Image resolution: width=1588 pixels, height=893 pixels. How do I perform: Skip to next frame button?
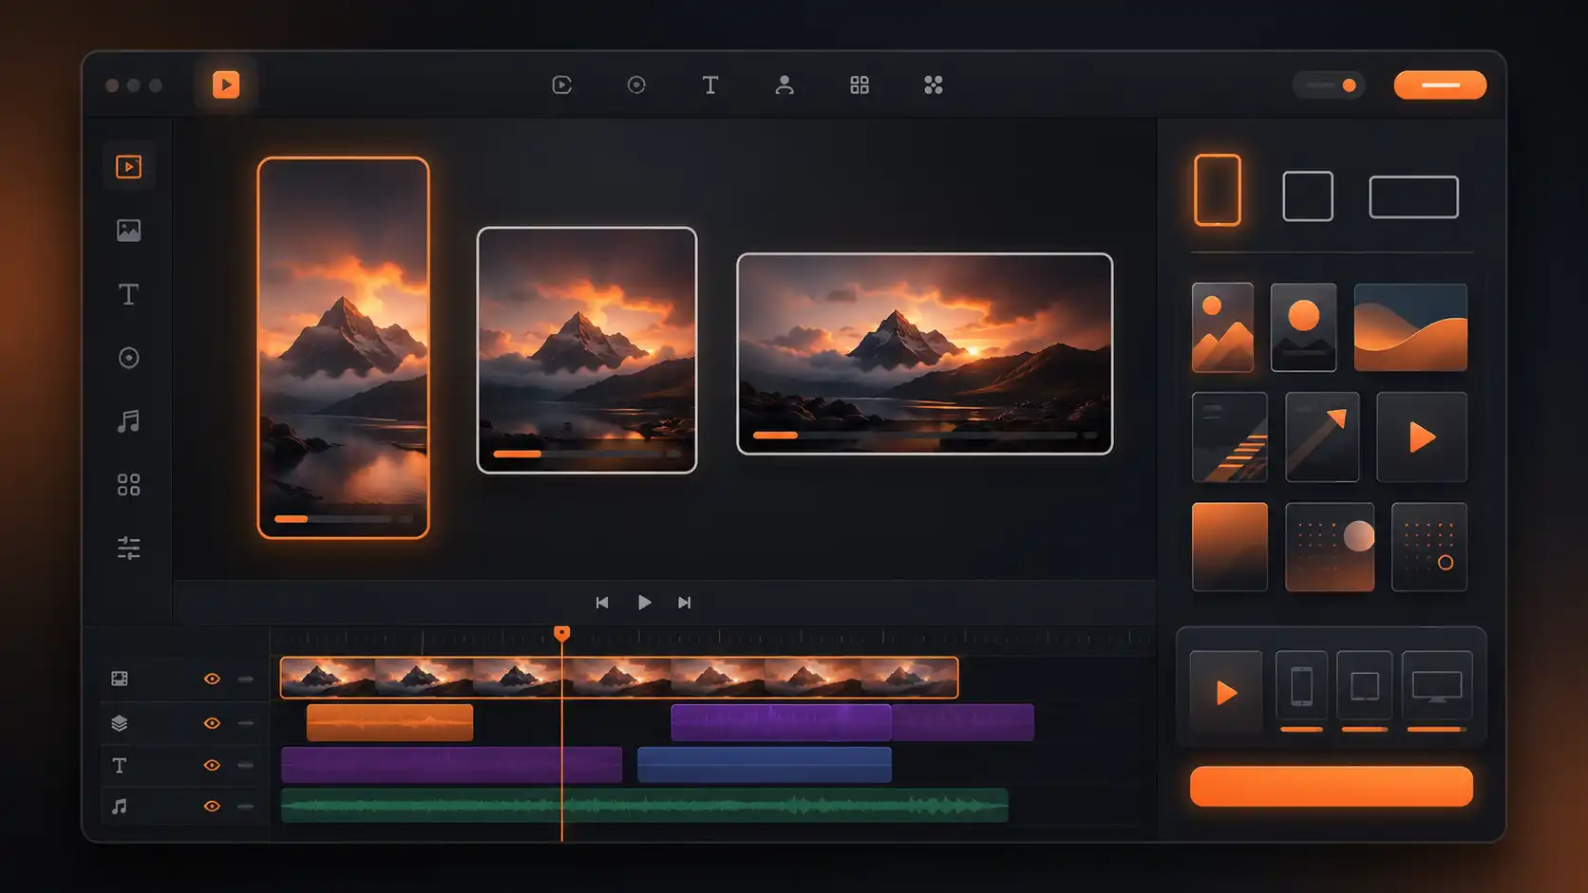[x=685, y=603]
